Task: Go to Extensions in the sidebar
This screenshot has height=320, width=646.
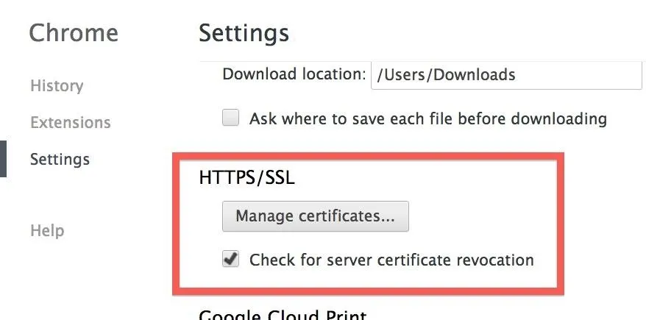Action: (71, 122)
